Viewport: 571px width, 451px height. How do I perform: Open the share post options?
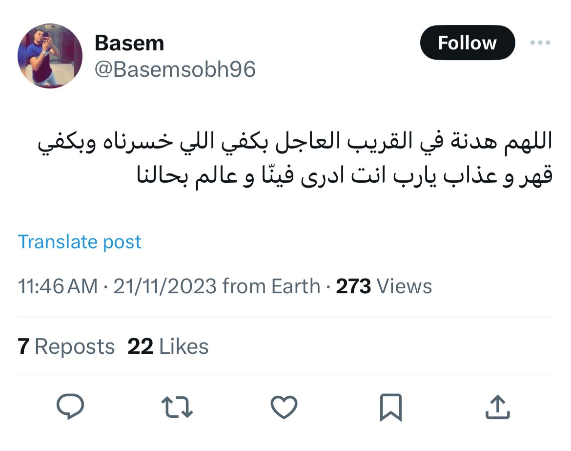tap(498, 407)
